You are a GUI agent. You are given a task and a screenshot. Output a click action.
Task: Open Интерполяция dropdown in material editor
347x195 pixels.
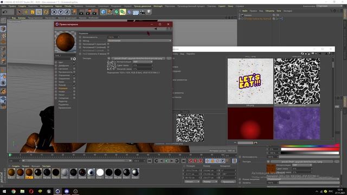[x=143, y=62]
